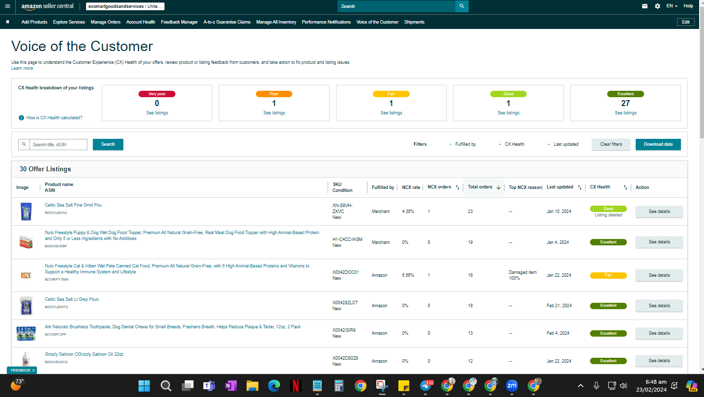Click the top Search input box
704x397 pixels.
tap(396, 6)
